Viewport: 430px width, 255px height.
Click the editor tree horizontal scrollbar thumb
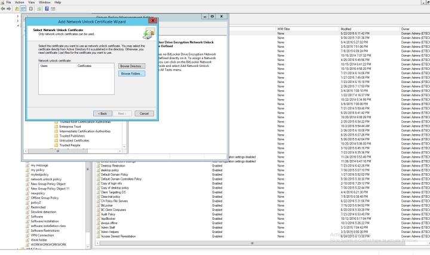pos(58,151)
